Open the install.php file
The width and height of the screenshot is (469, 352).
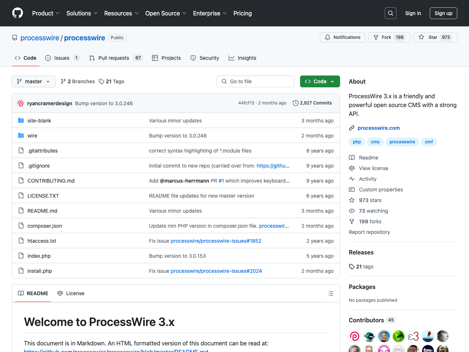tap(40, 271)
